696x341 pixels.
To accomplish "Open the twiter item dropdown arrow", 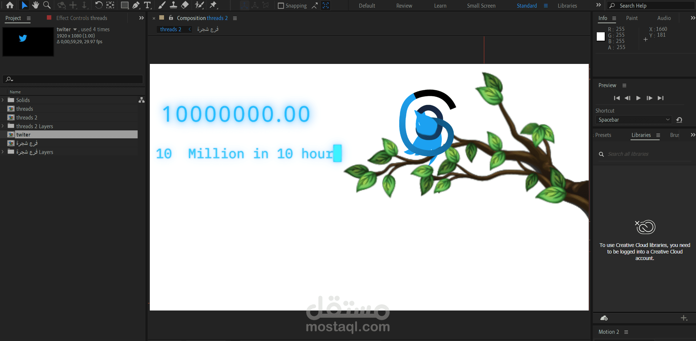I will point(75,29).
